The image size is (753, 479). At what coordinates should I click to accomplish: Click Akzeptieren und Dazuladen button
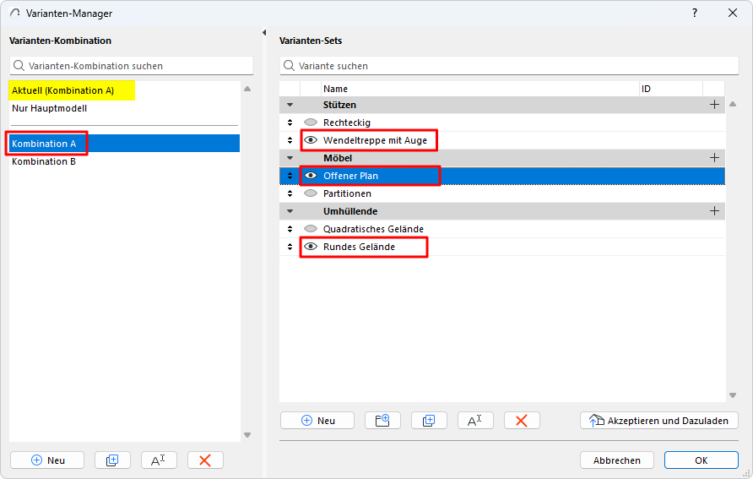658,421
